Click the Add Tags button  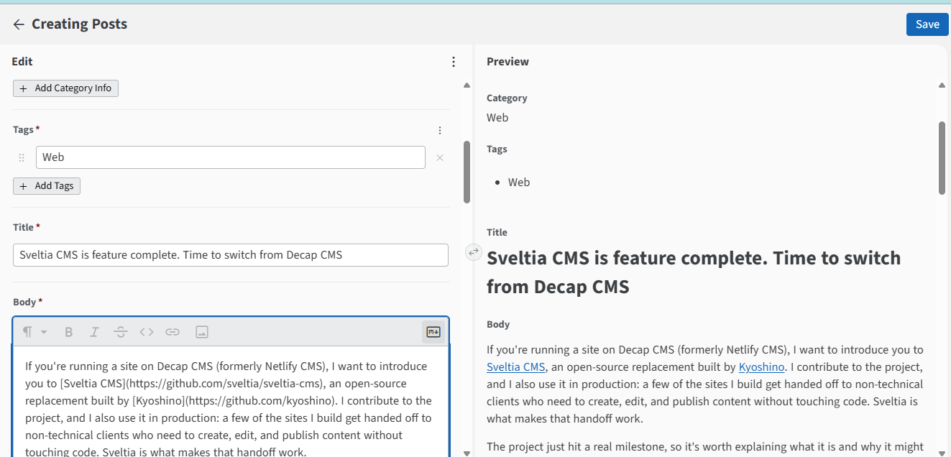(x=47, y=186)
